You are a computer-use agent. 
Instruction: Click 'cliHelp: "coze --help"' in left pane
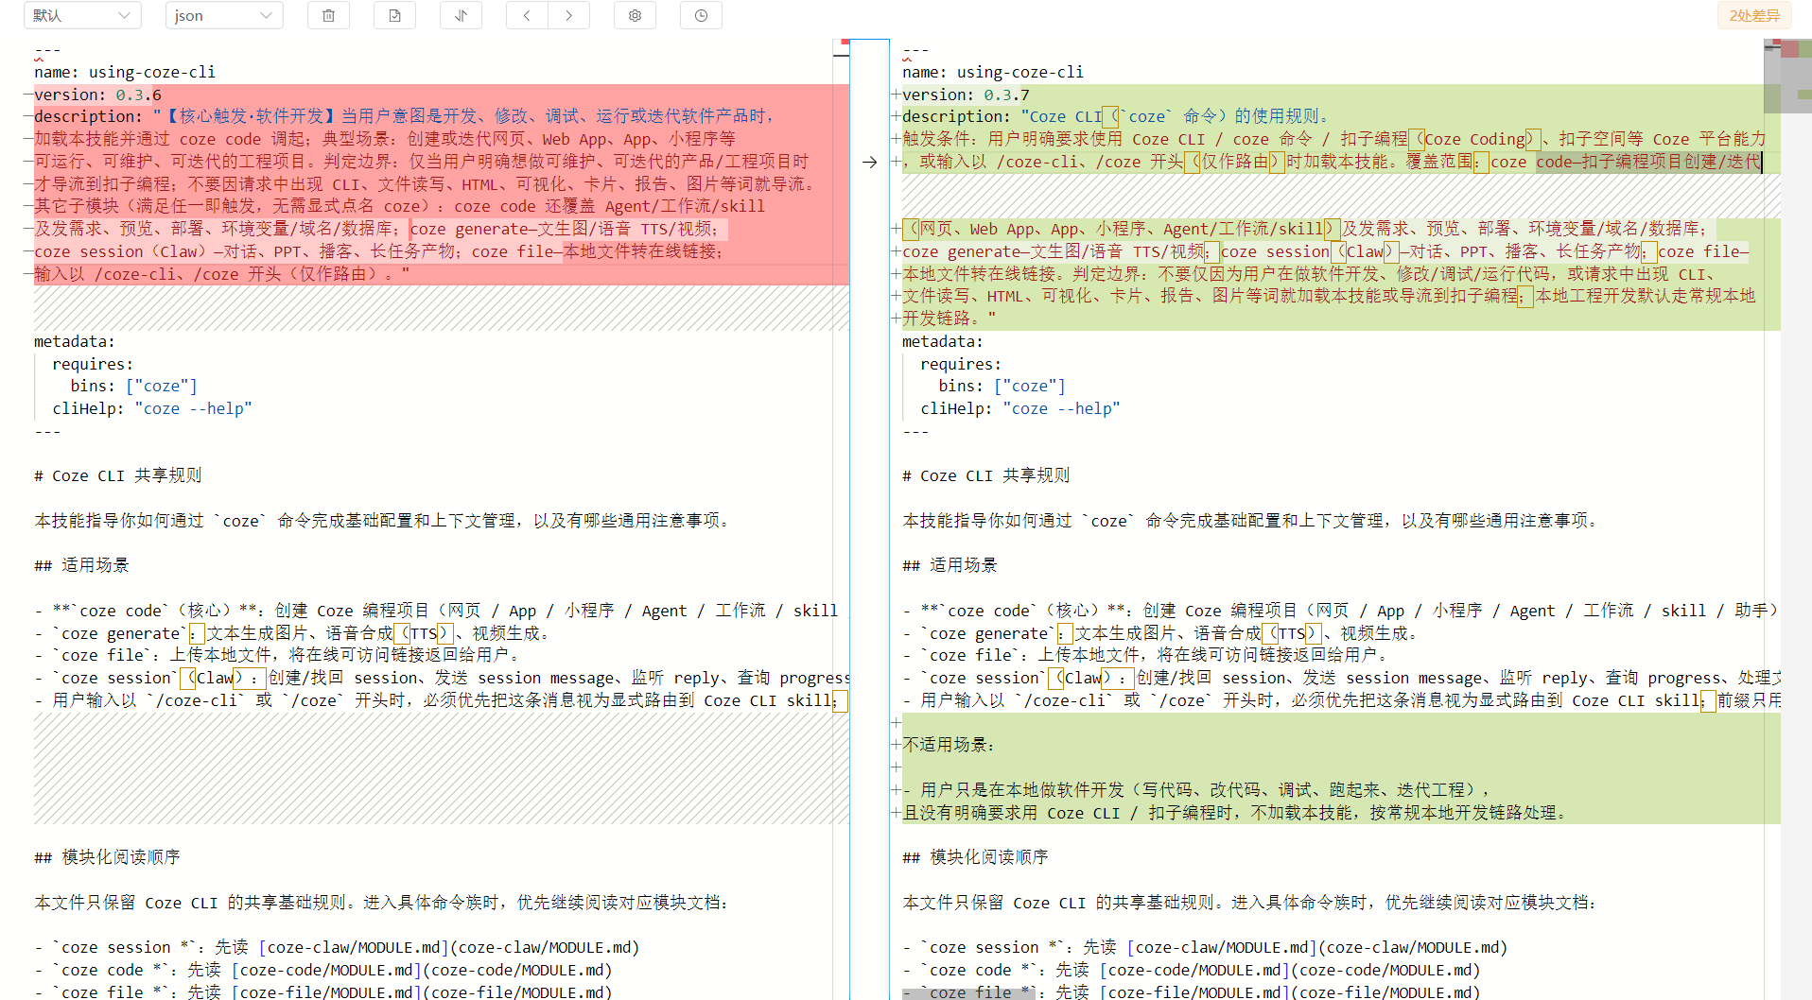tap(152, 408)
